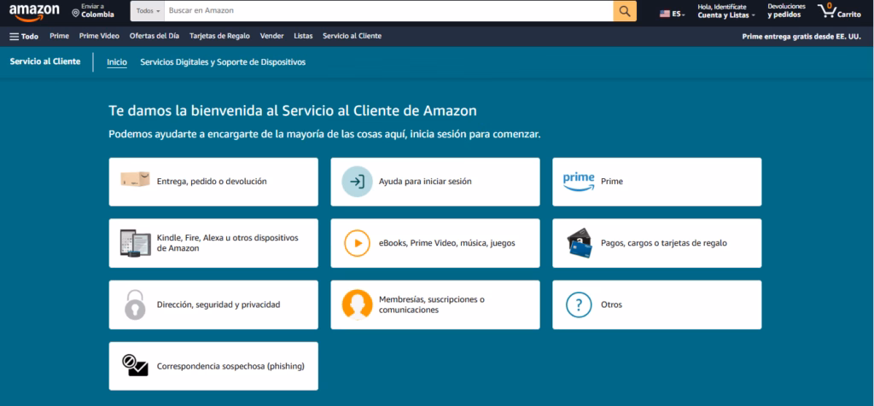The height and width of the screenshot is (406, 874).
Task: Select the Inicio tab
Action: (x=117, y=62)
